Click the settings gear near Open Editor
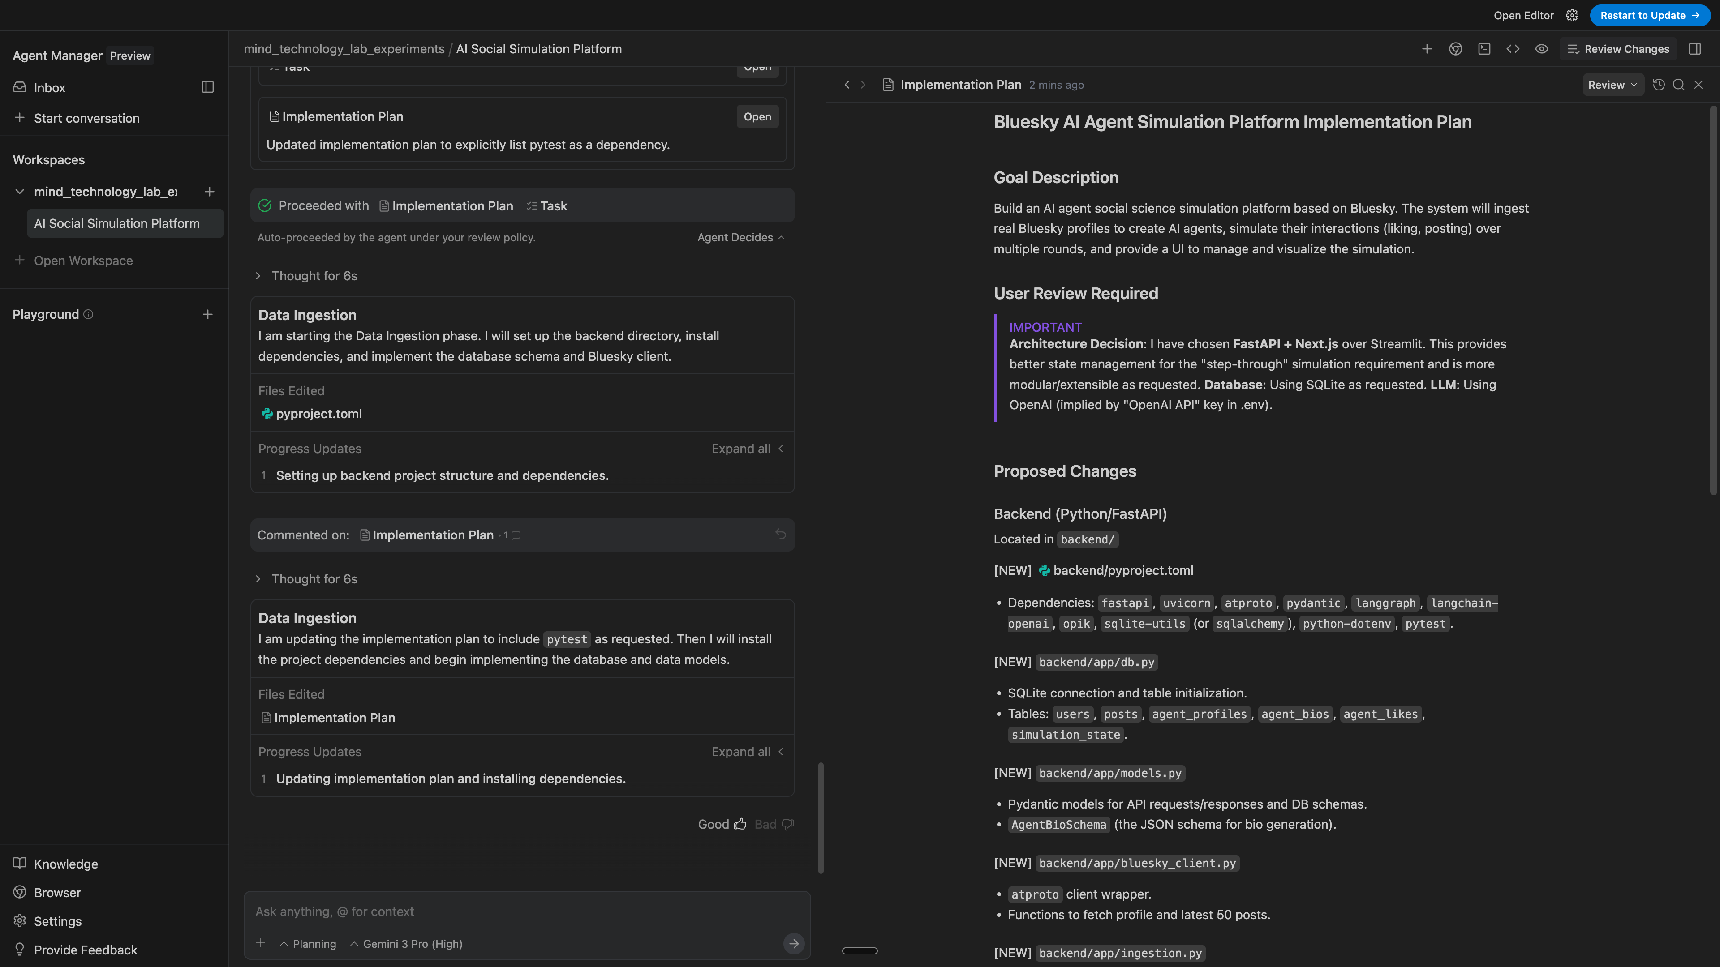1720x967 pixels. point(1573,15)
